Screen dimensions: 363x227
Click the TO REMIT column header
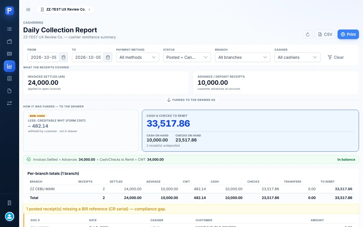click(327, 182)
